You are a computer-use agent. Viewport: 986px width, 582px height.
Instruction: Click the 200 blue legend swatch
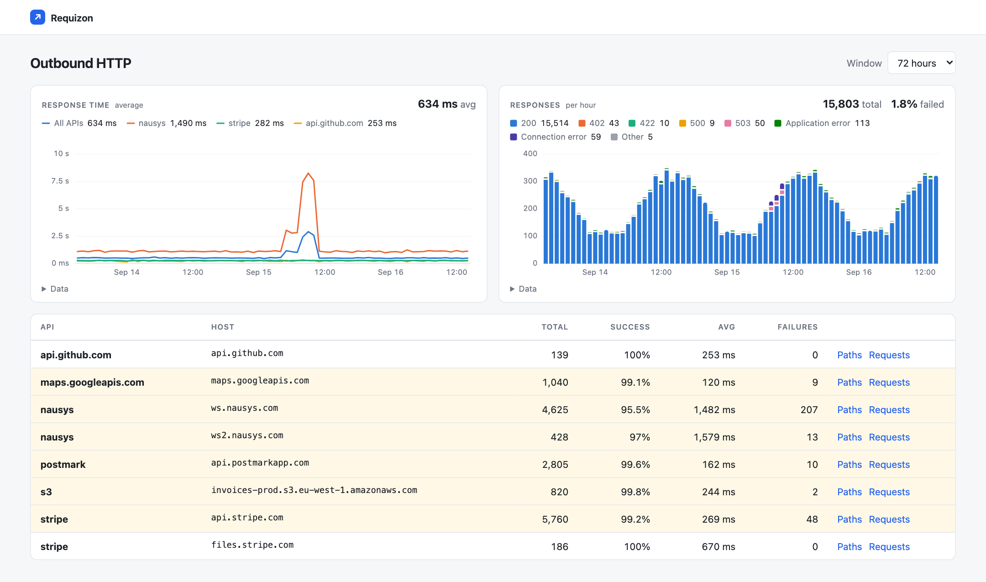[x=514, y=123]
